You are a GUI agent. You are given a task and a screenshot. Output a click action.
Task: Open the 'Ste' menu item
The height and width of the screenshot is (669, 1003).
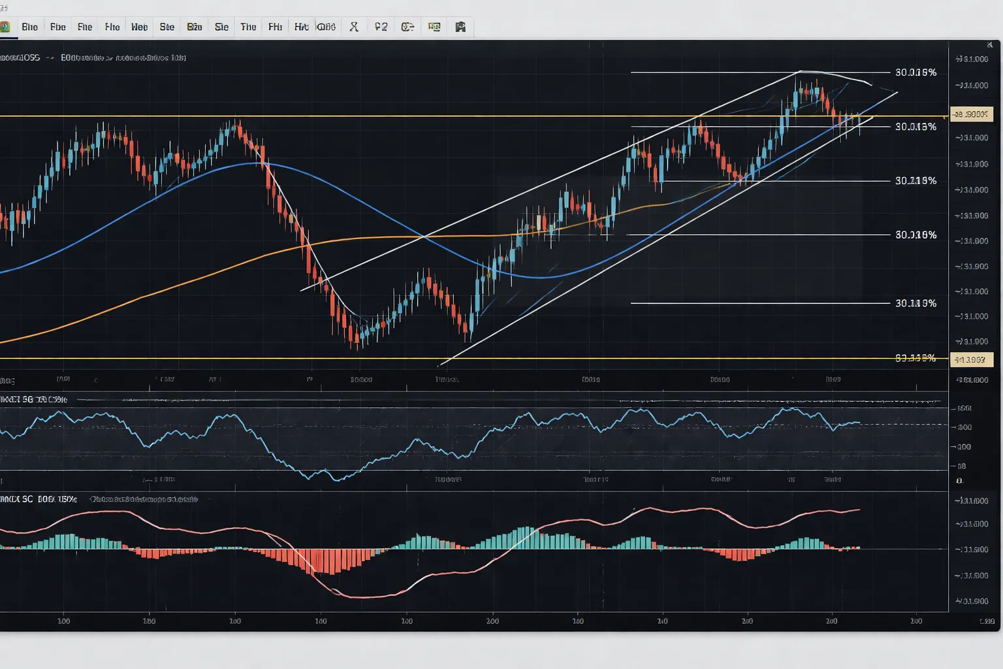pyautogui.click(x=167, y=27)
